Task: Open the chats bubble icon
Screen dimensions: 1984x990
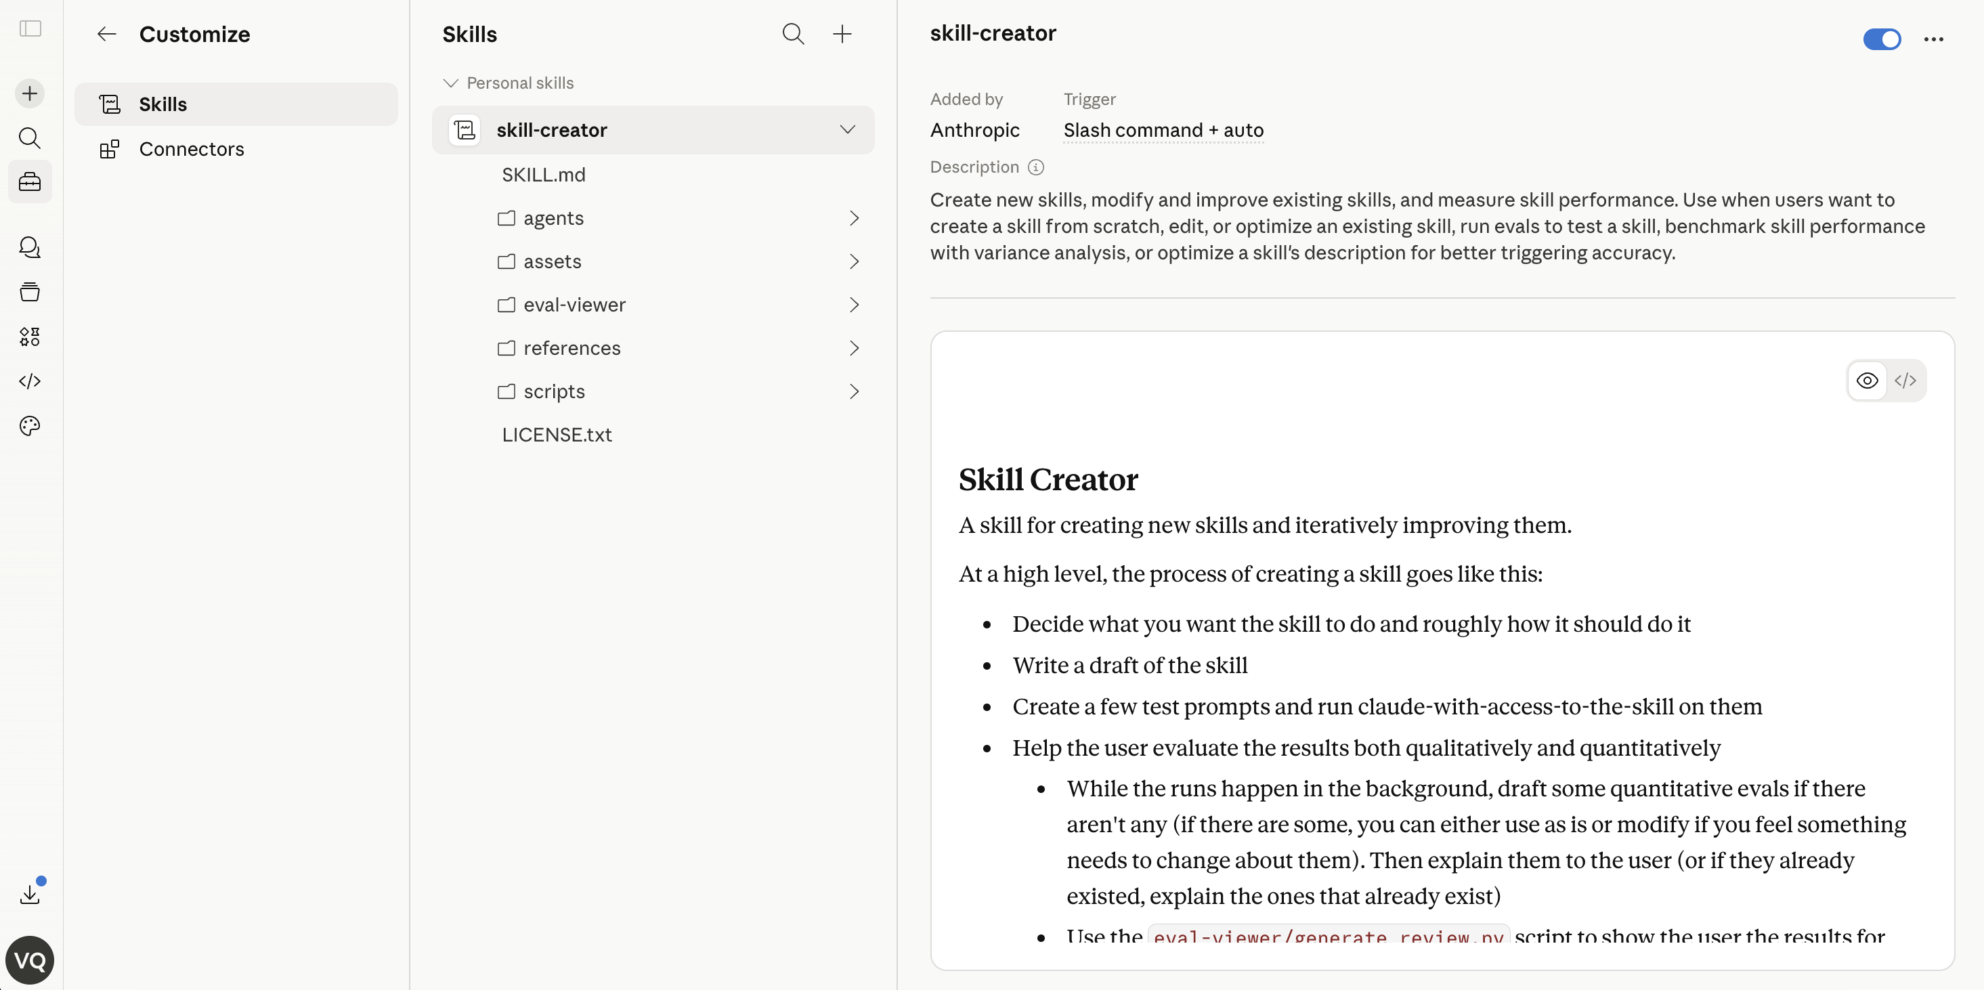Action: coord(30,247)
